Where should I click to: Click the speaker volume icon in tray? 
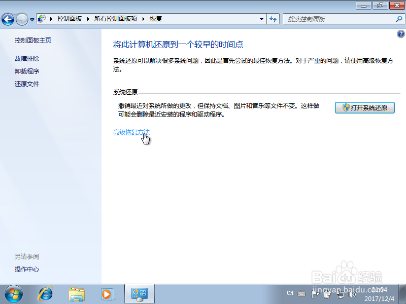(x=351, y=294)
